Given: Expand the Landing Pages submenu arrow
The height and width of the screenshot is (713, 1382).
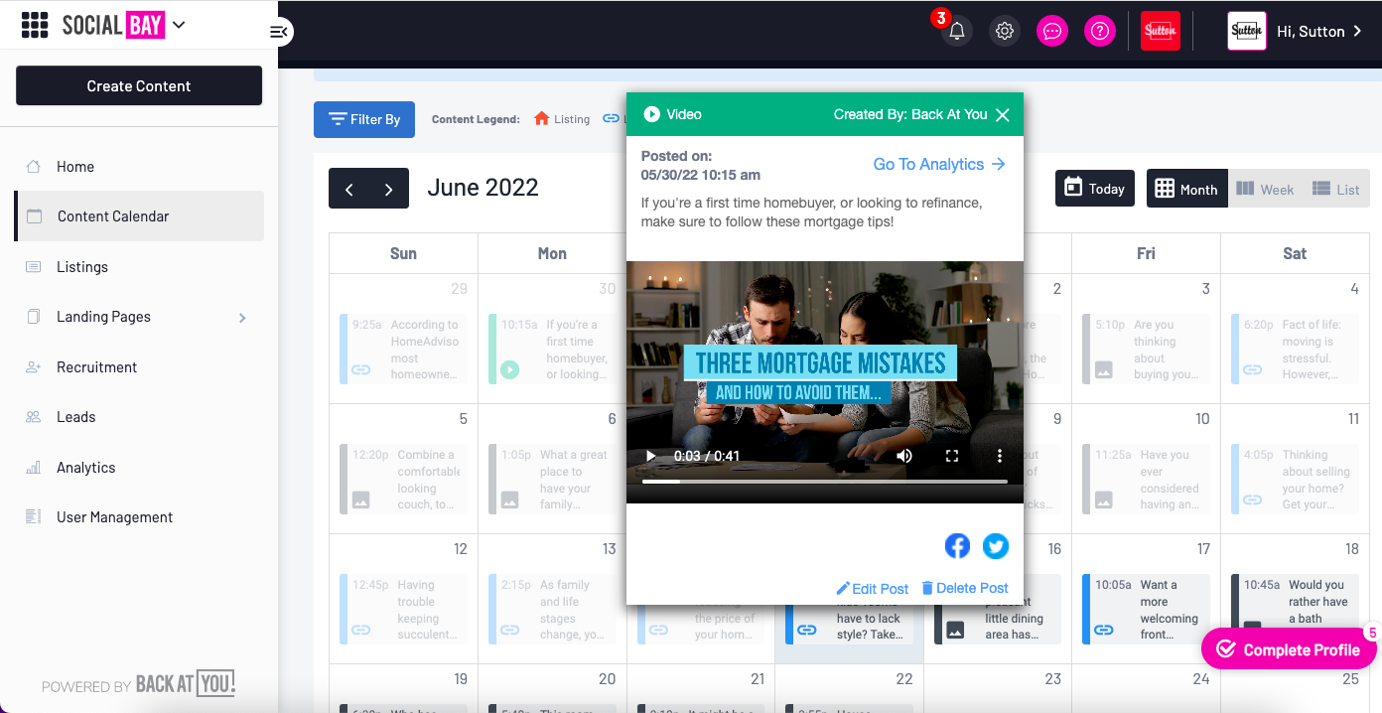Looking at the screenshot, I should point(242,318).
